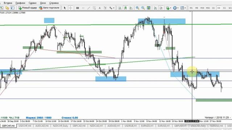Switch chart to bar chart
Viewport: 232px width, 130px height.
coord(120,8)
